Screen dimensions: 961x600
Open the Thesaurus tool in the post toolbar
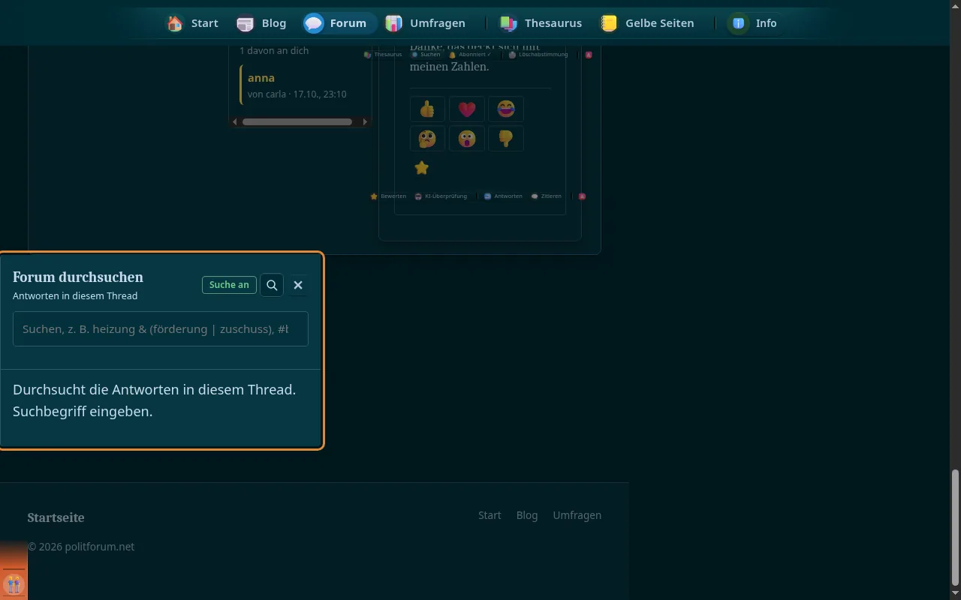click(x=383, y=55)
